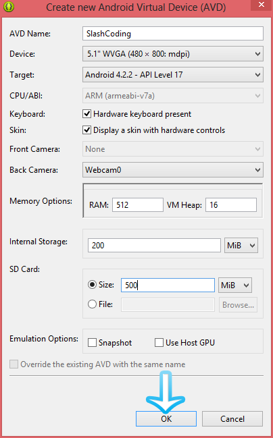Close the Create new AVD dialog
This screenshot has width=273, height=438.
[262, 5]
